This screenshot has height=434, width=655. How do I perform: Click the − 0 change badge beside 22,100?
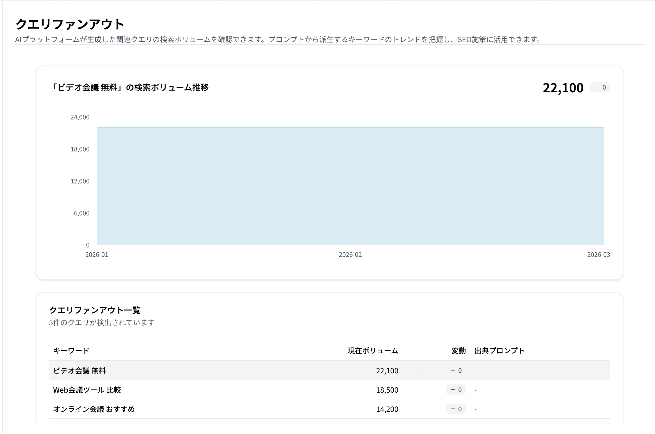click(x=600, y=87)
